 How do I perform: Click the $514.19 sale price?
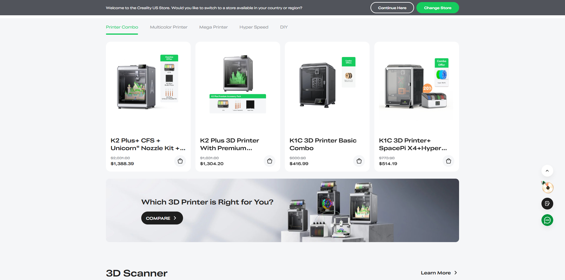click(x=388, y=164)
